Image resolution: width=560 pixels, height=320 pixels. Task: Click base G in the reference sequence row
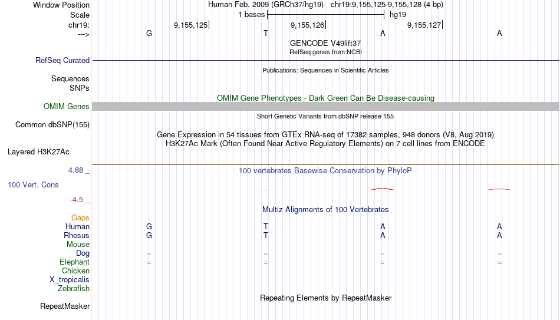point(149,33)
